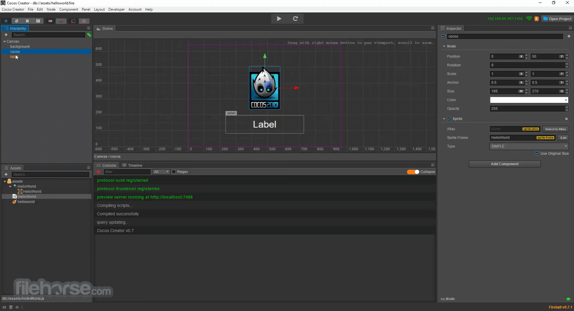574x311 pixels.
Task: Open the Assets panel menu icon
Action: pyautogui.click(x=88, y=168)
